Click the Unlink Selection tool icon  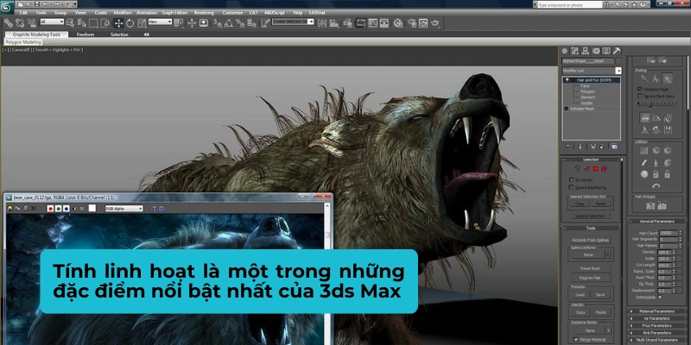[x=20, y=23]
